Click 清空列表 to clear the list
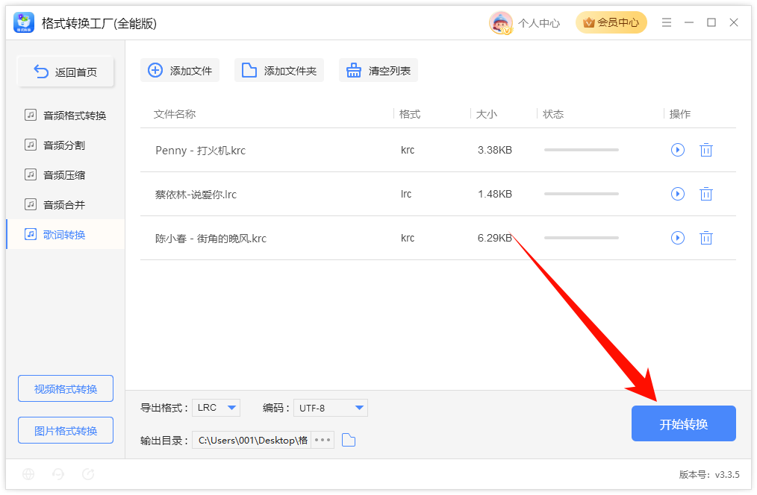The height and width of the screenshot is (495, 757). pos(378,70)
